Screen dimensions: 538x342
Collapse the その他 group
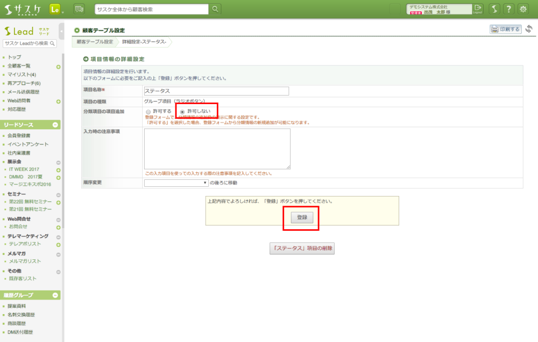coord(58,272)
